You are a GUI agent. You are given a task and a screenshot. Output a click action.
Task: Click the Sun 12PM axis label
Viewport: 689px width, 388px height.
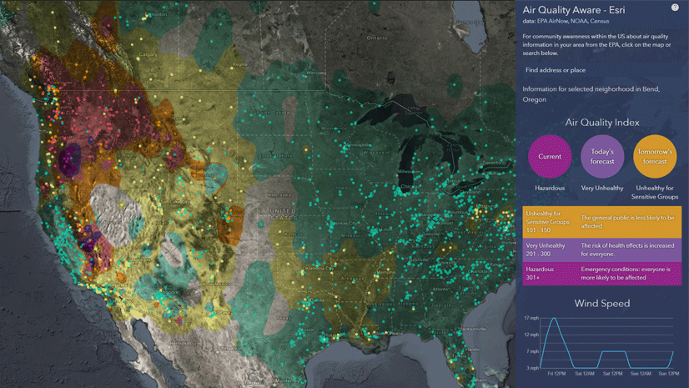click(669, 374)
